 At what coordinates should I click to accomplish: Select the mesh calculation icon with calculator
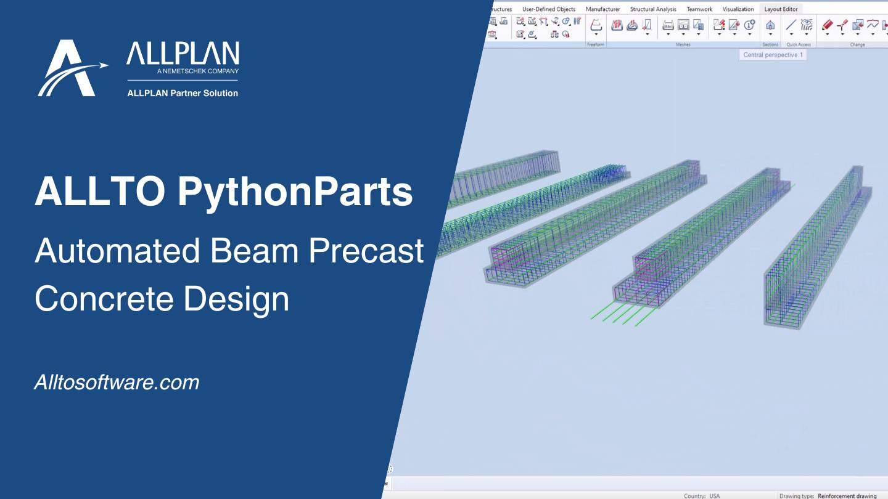pos(699,25)
